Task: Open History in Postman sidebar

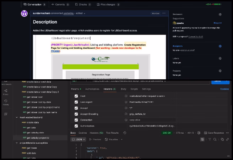Action: coord(6,102)
